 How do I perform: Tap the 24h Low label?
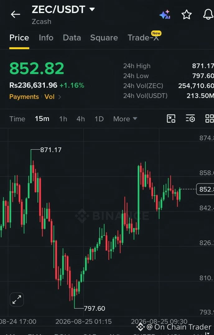click(136, 76)
